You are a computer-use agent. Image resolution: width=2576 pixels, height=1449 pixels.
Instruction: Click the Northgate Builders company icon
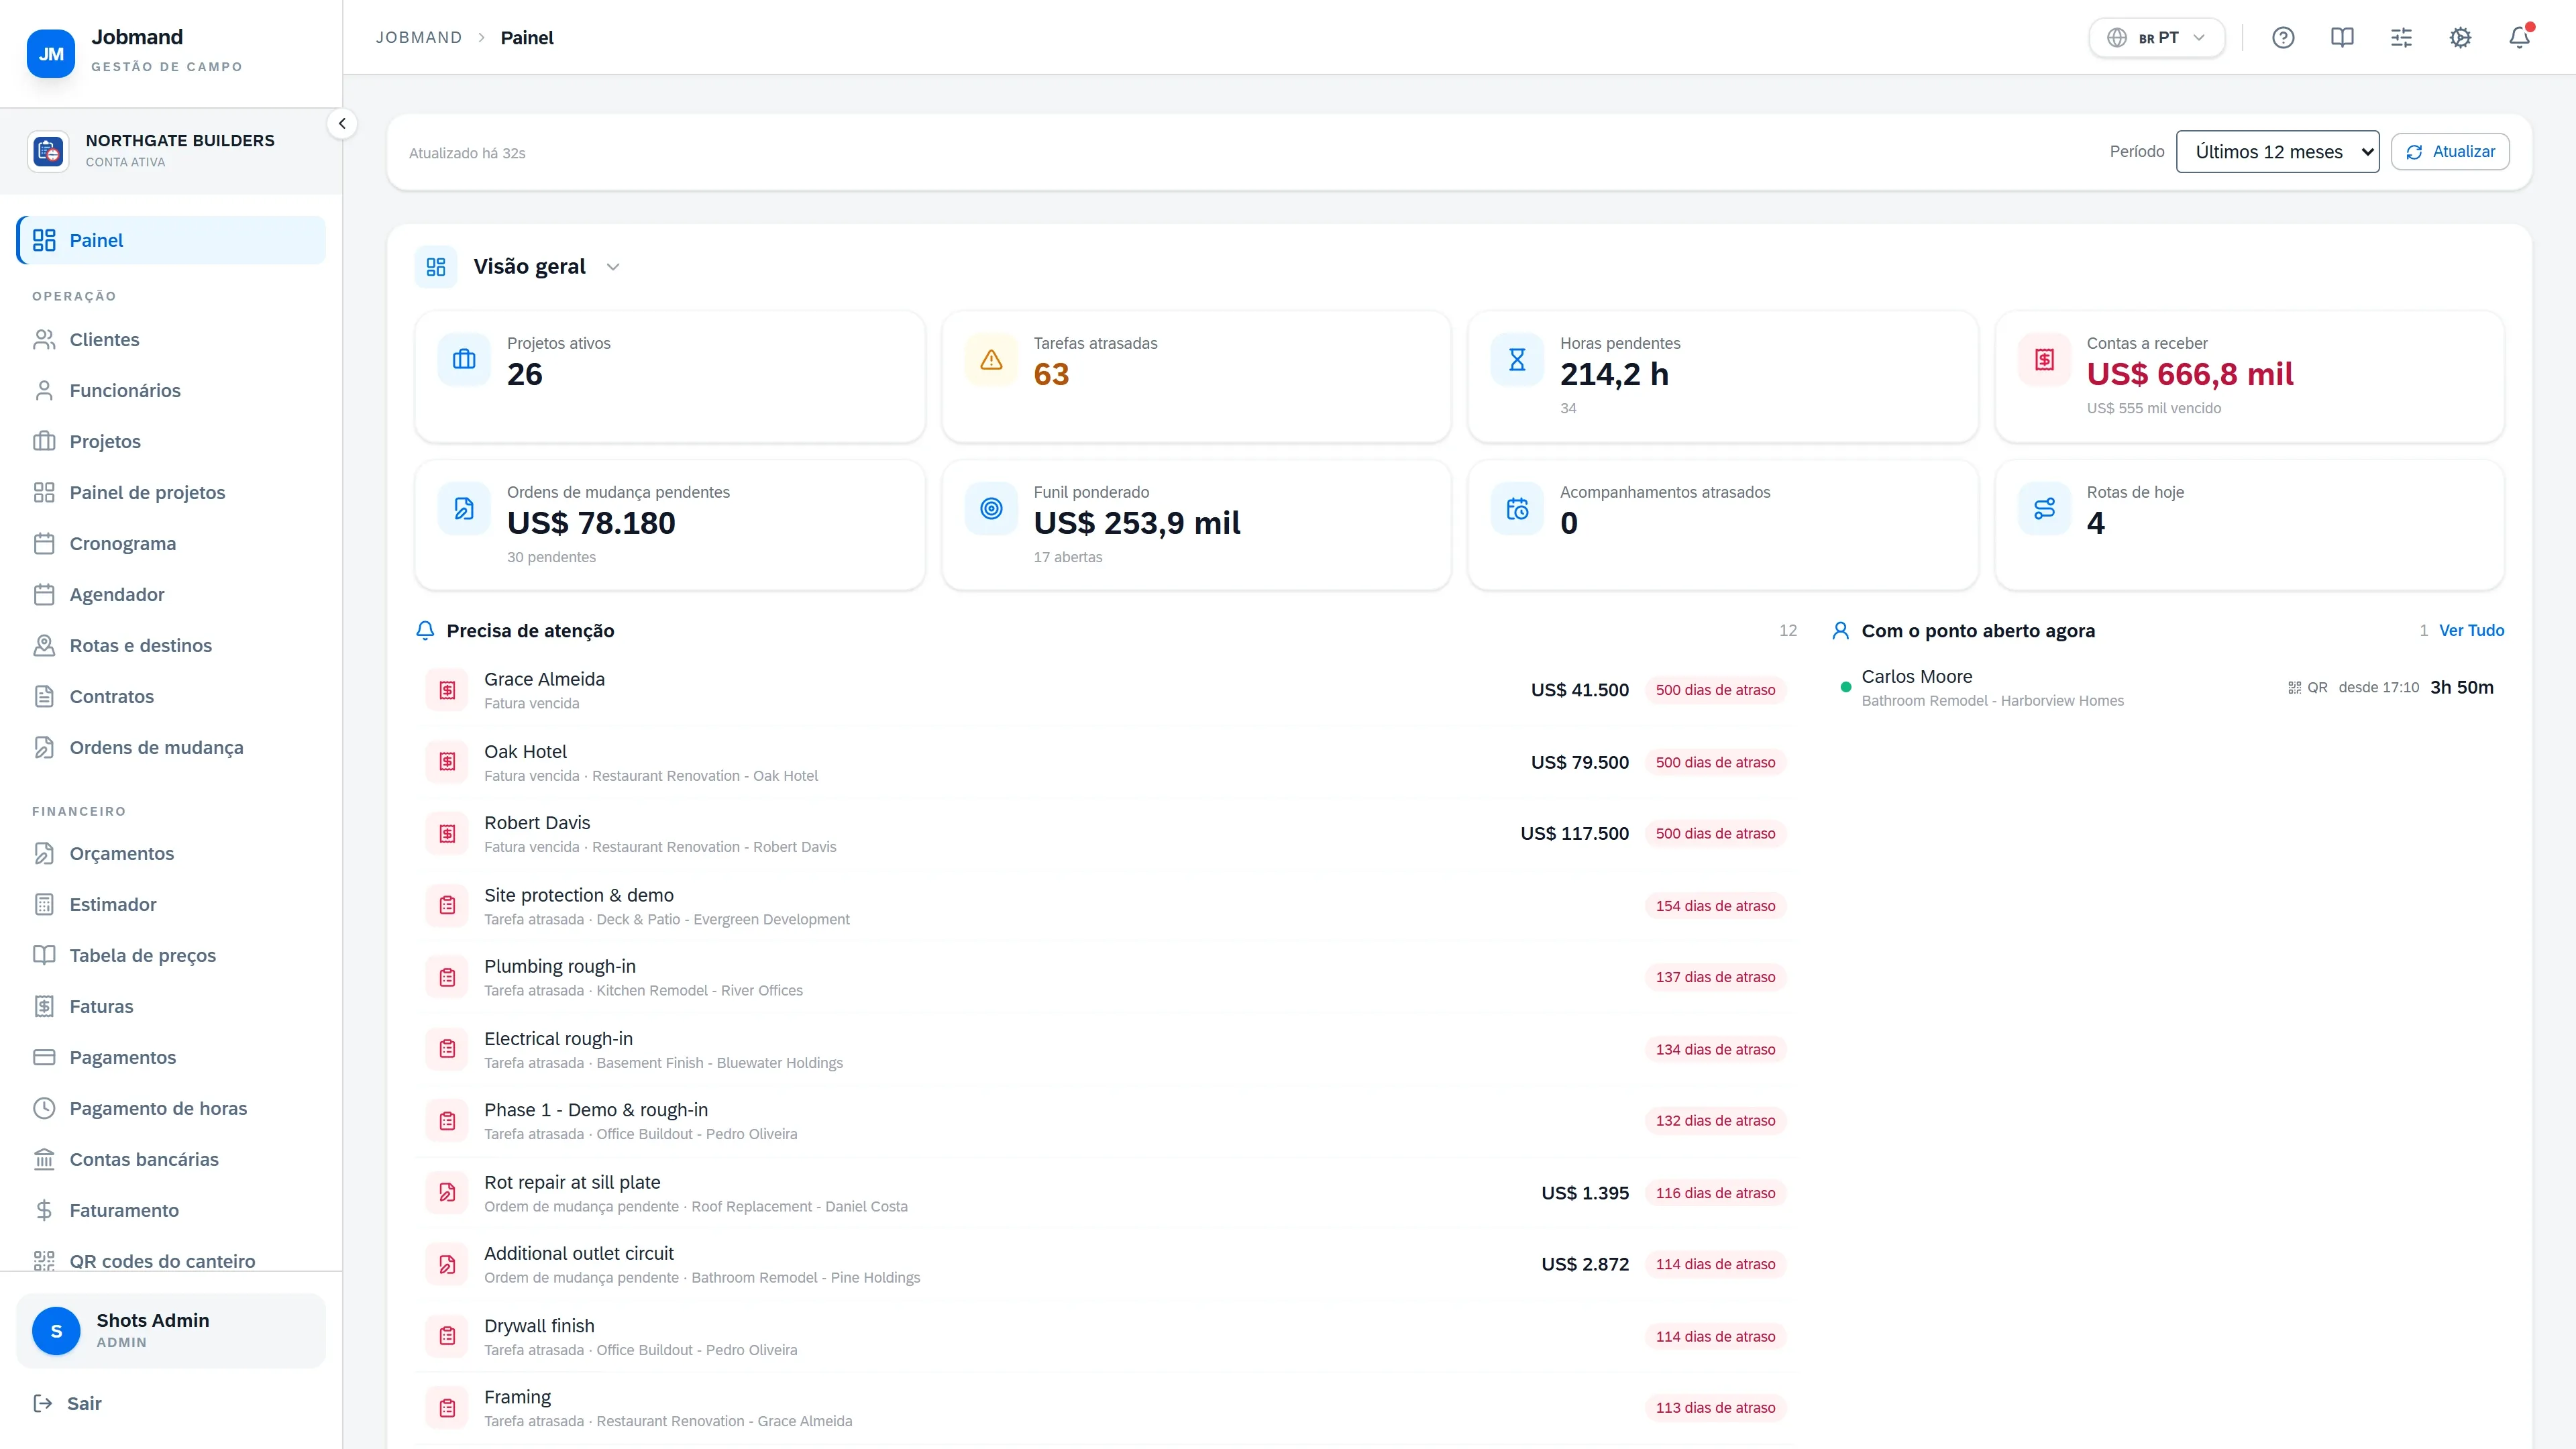(48, 151)
